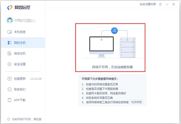
Task: Minimize the 爱思远控 window
Action: click(x=168, y=4)
